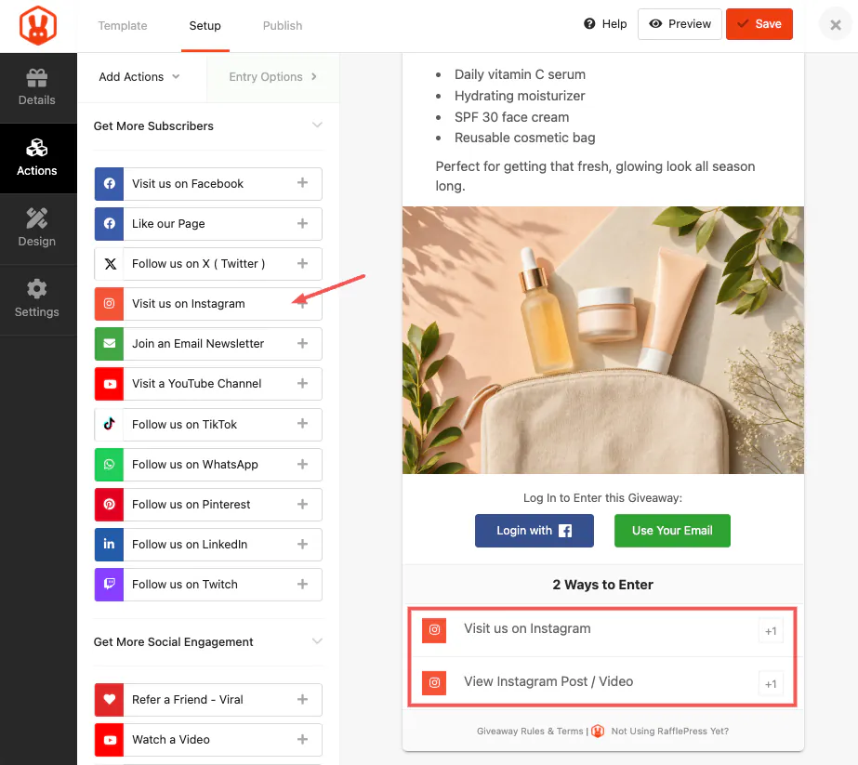
Task: Click the Instagram icon next to View Instagram Post
Action: tap(434, 682)
